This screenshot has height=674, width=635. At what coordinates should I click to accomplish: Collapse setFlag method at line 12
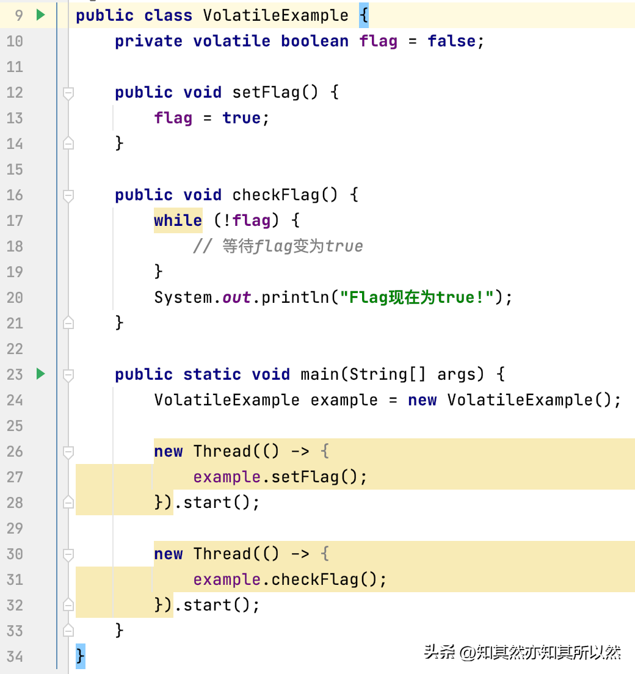point(68,93)
